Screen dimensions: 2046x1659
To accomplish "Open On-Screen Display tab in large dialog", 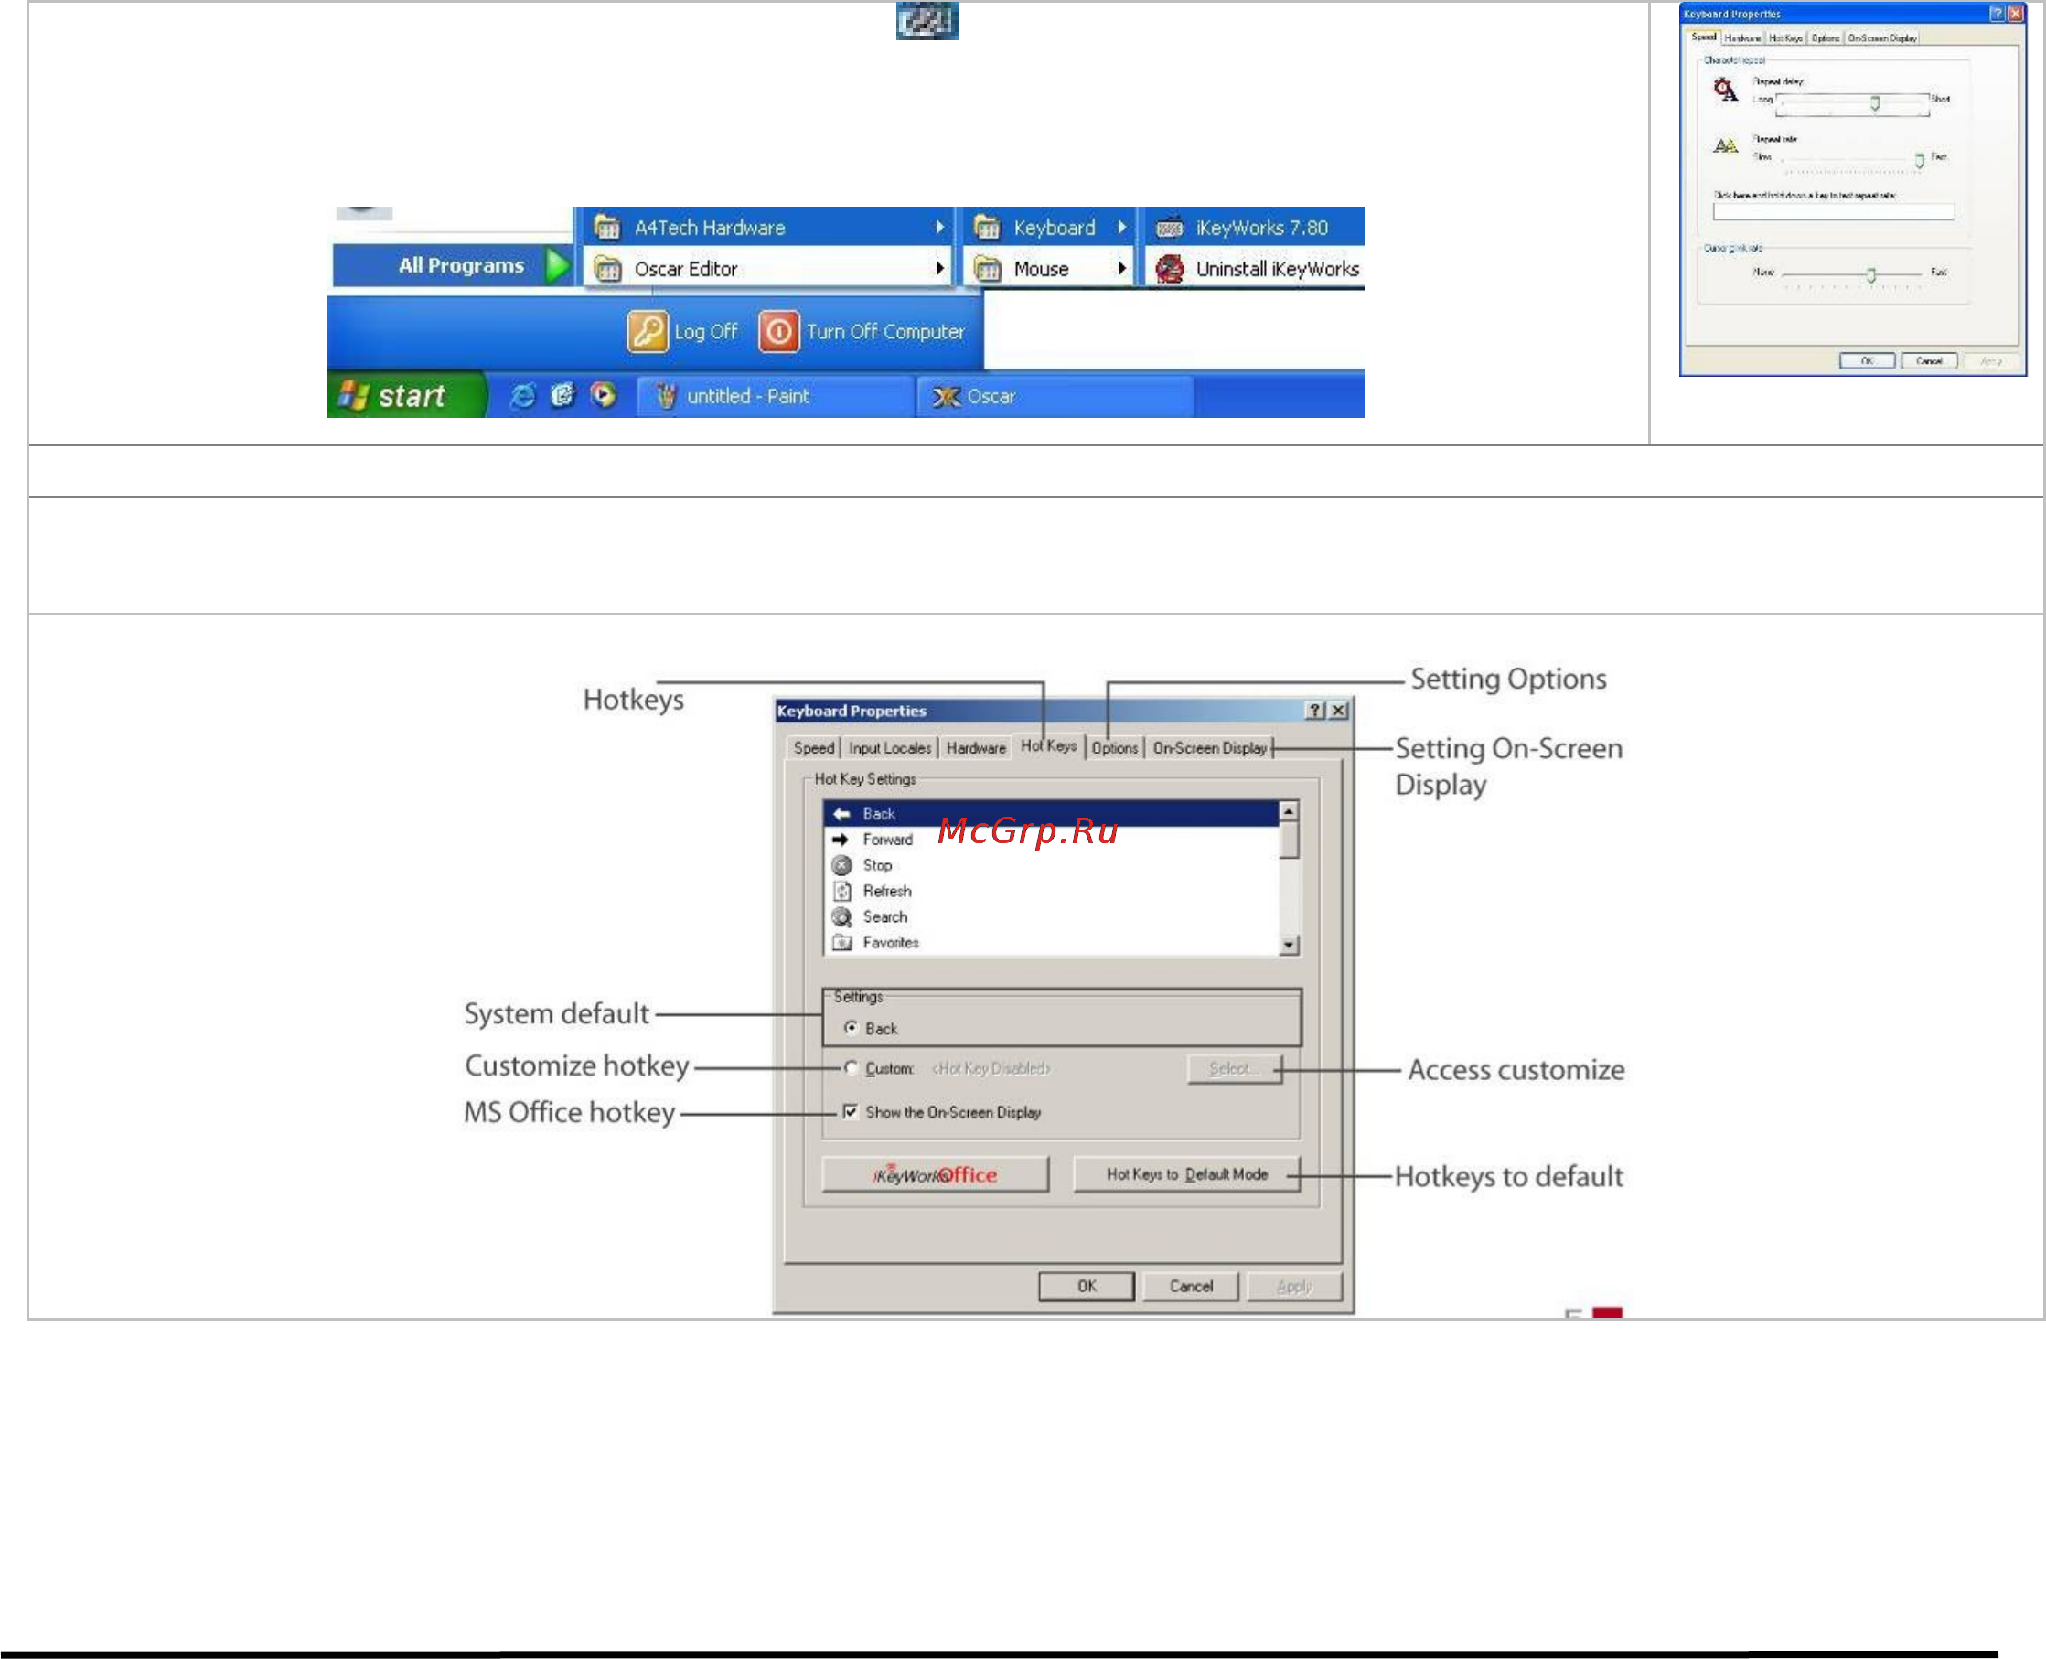I will pos(1209,747).
